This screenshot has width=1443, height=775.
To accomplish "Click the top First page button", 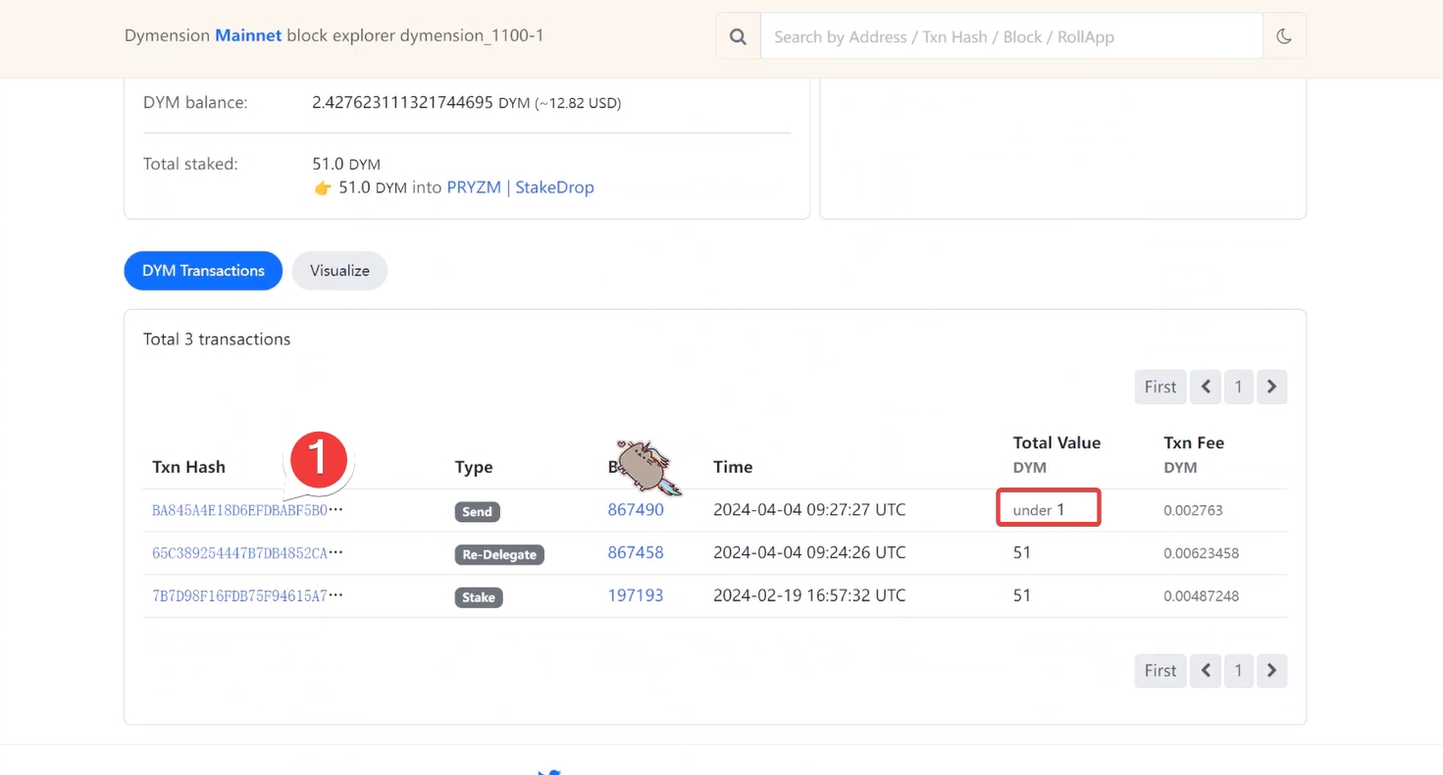I will (x=1160, y=387).
